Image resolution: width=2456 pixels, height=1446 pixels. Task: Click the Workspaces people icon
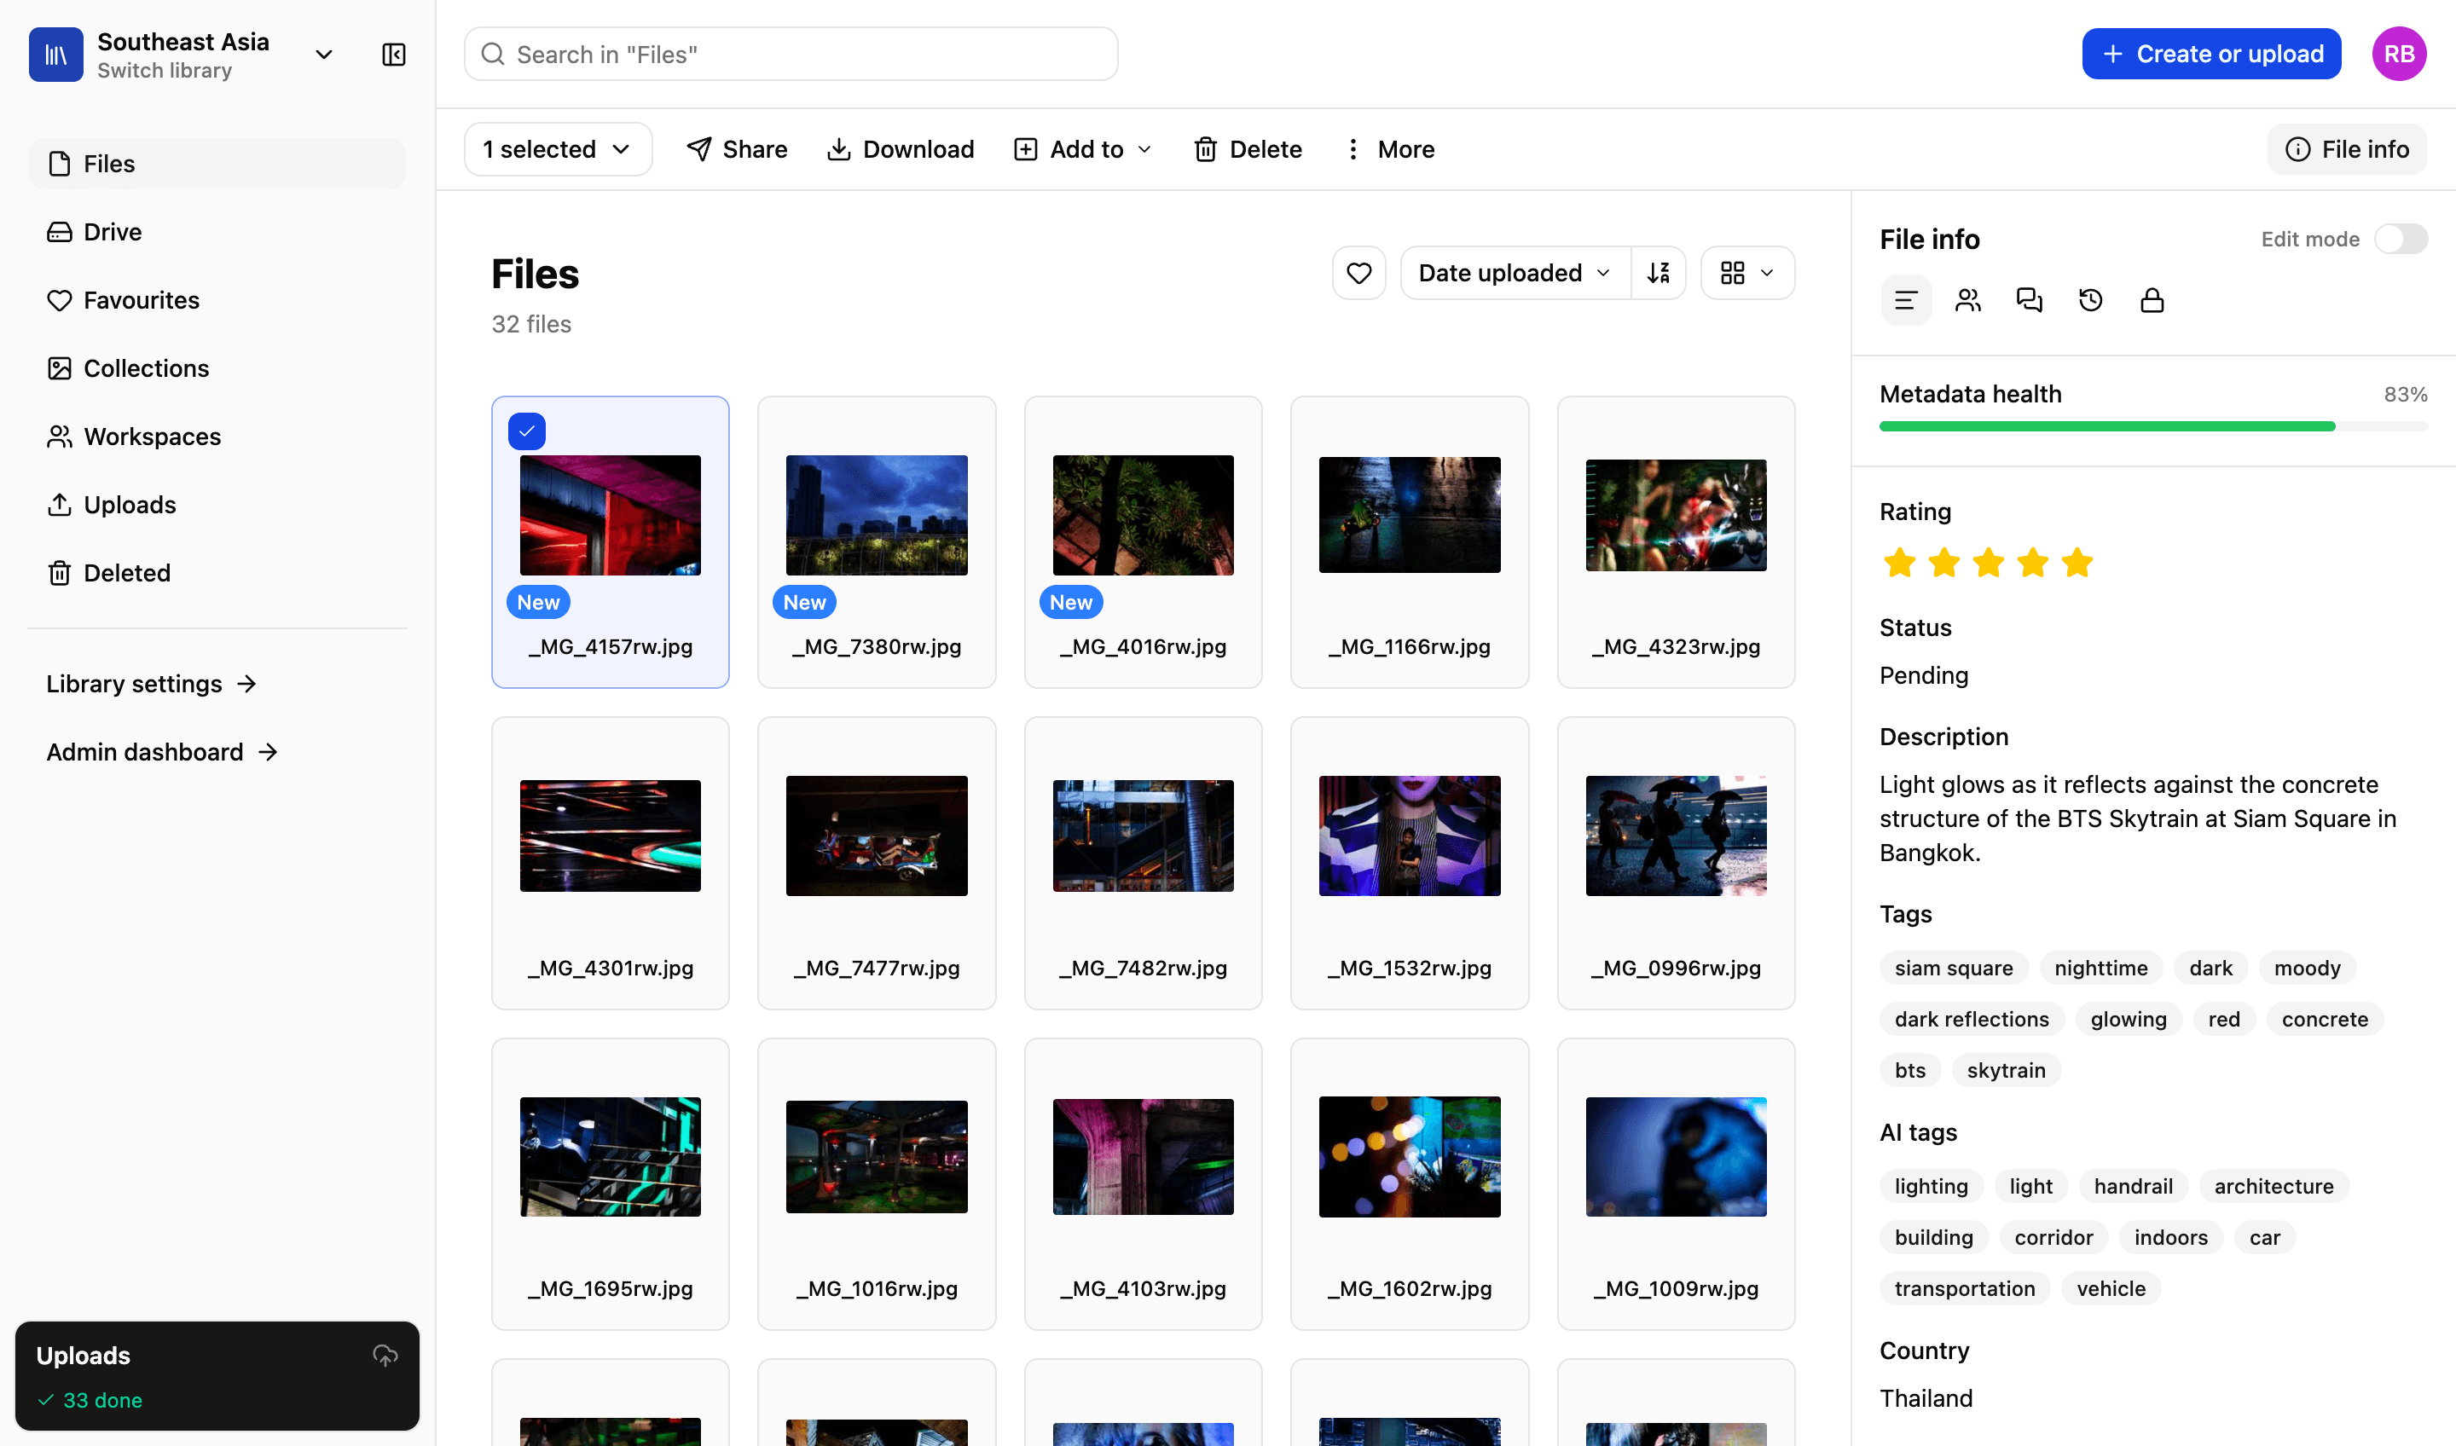[x=60, y=437]
